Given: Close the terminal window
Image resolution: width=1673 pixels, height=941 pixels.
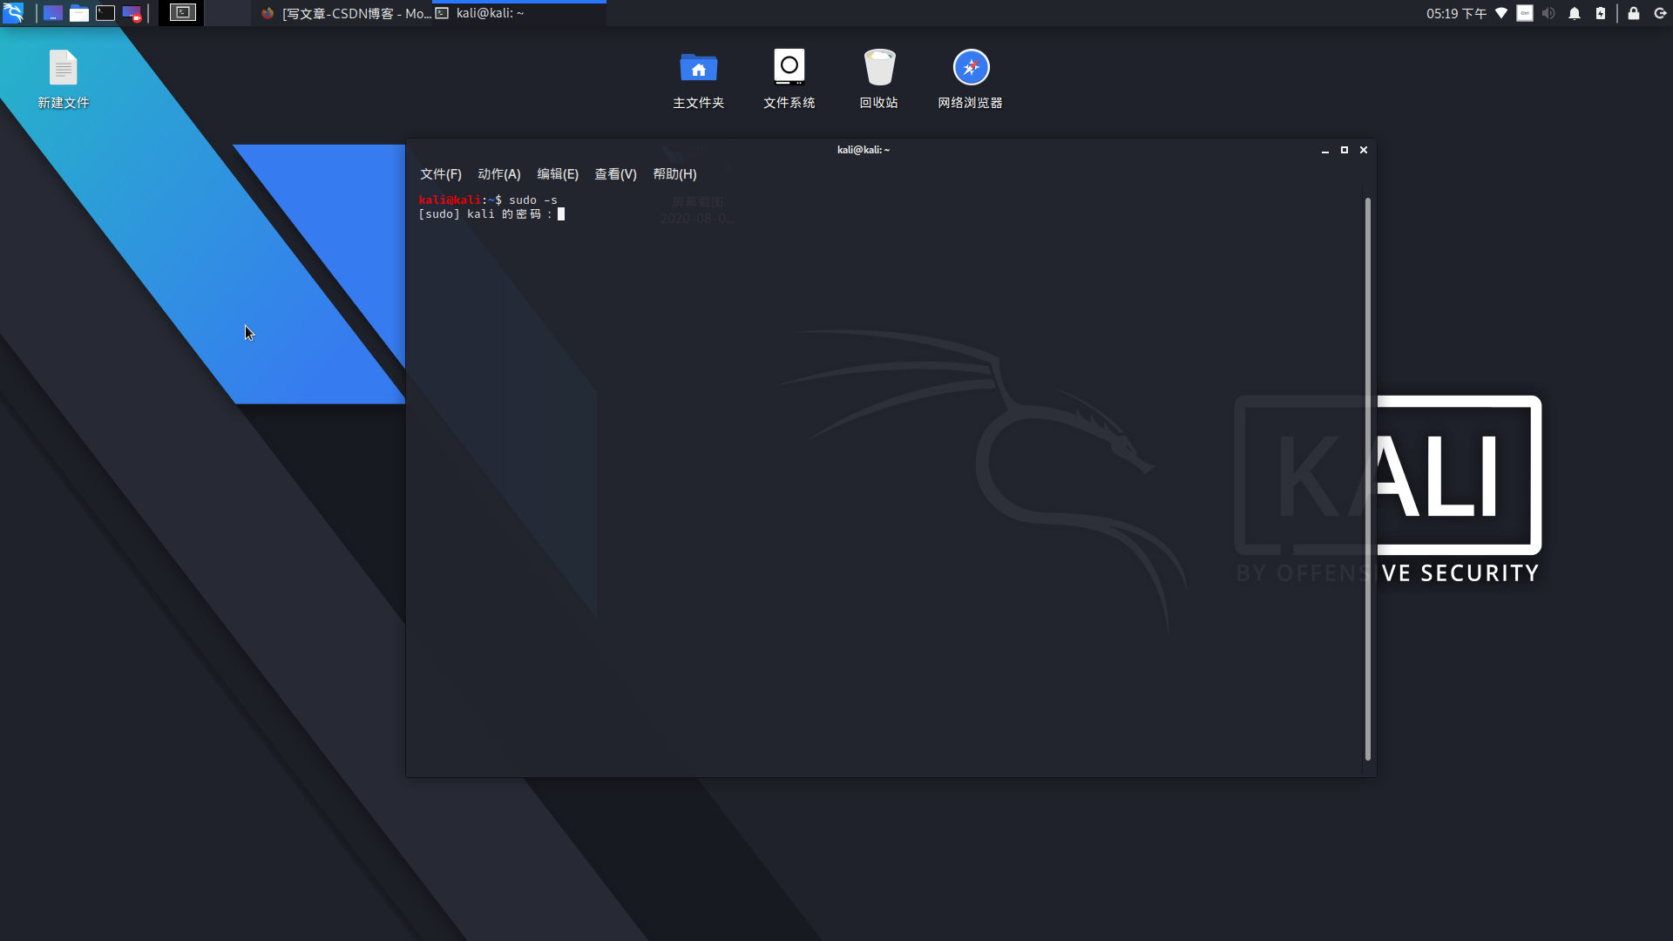Looking at the screenshot, I should (x=1364, y=150).
